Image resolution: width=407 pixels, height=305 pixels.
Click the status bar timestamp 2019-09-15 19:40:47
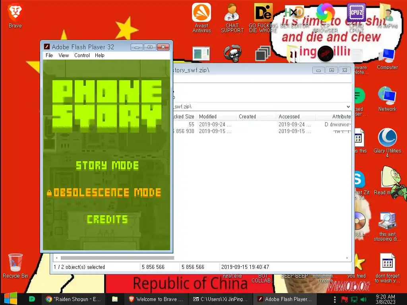coord(245,267)
